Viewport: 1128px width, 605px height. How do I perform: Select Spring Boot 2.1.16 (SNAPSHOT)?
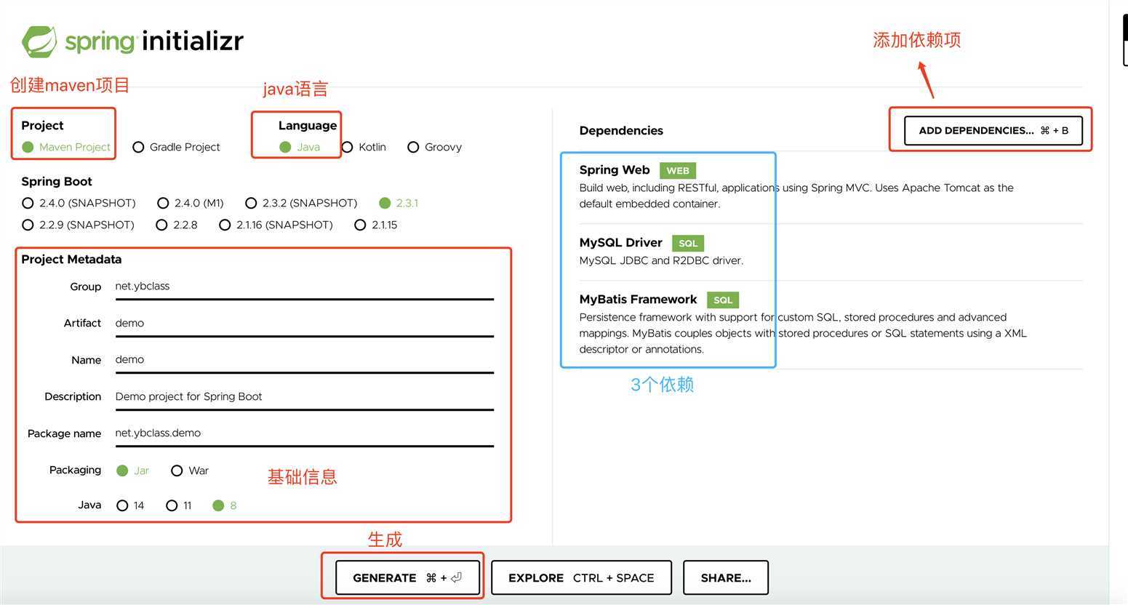(x=276, y=225)
